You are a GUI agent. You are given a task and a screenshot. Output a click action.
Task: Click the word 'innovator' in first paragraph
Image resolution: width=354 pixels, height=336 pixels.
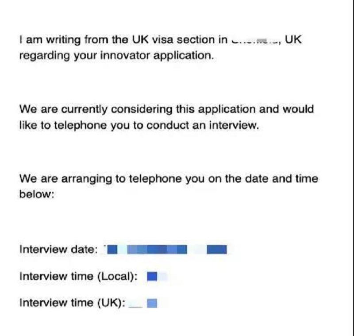[125, 55]
